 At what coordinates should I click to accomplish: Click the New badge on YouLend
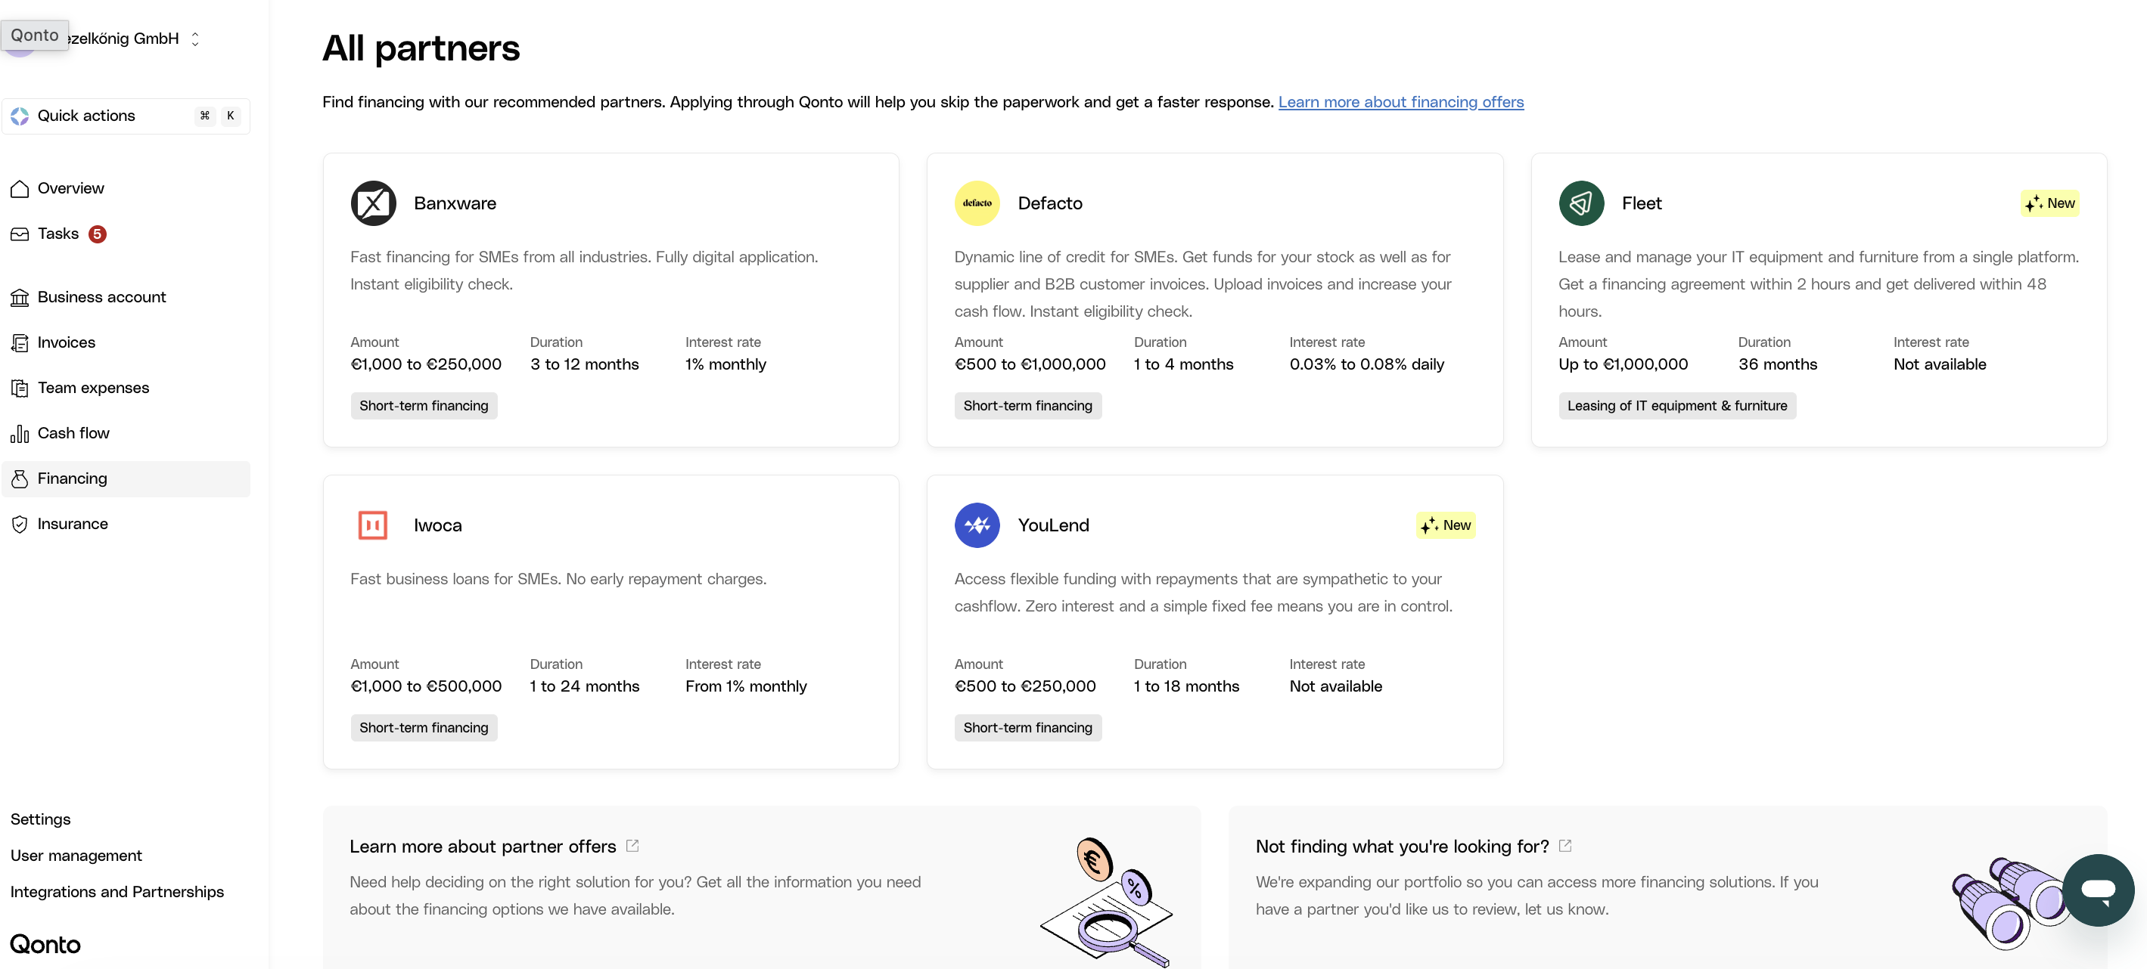point(1446,525)
